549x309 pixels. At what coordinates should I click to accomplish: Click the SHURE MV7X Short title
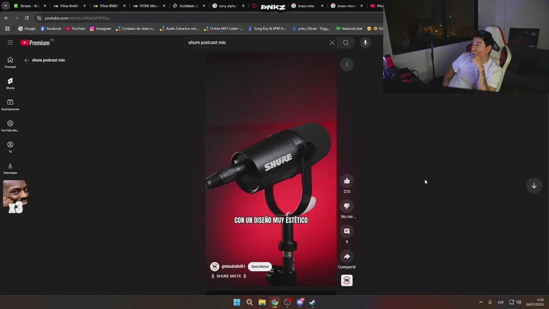click(229, 276)
